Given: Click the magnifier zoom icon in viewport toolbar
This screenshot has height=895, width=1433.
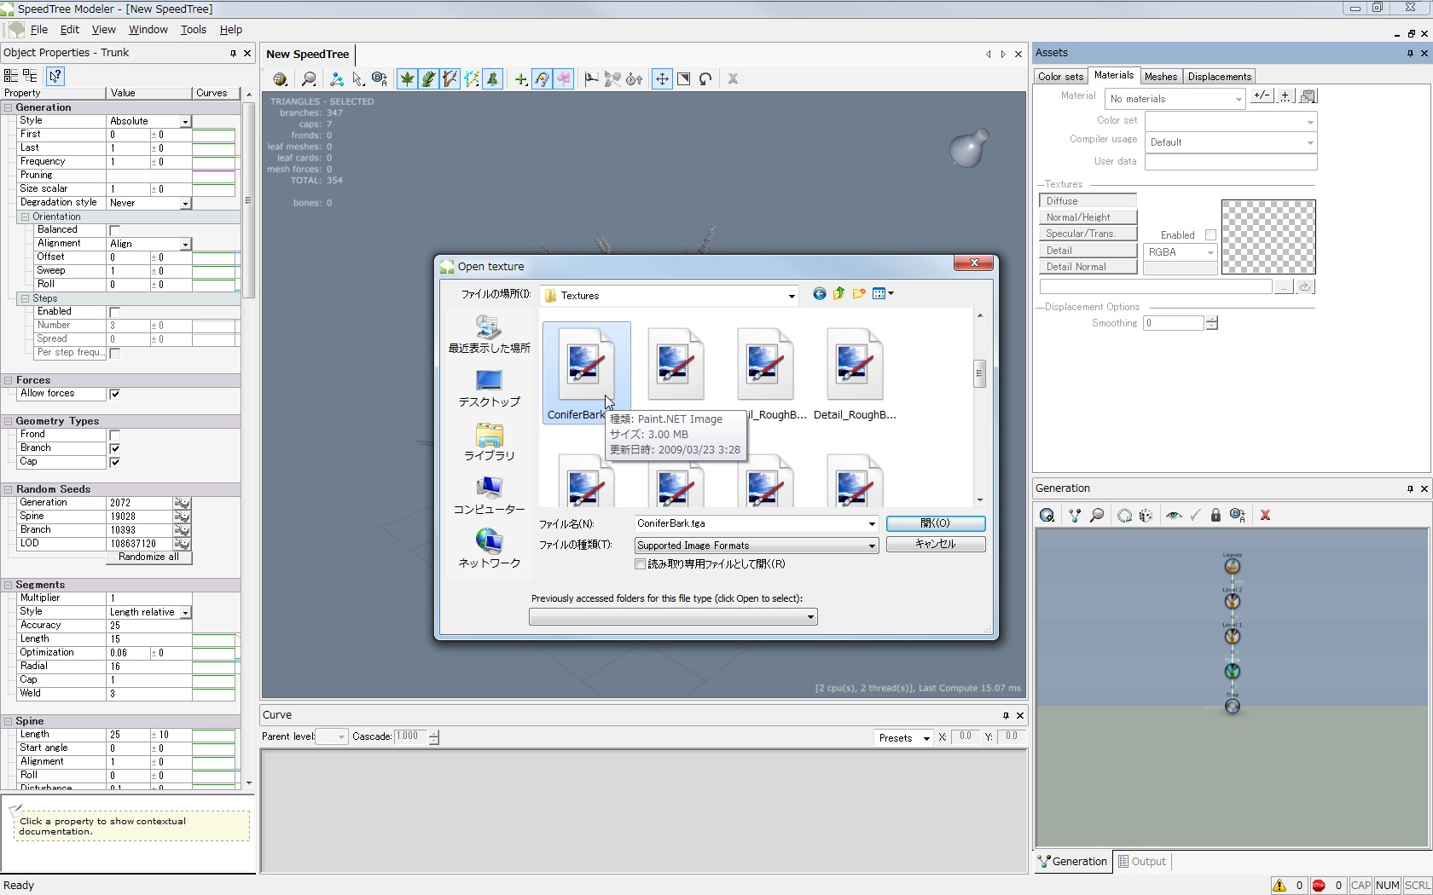Looking at the screenshot, I should click(x=309, y=79).
